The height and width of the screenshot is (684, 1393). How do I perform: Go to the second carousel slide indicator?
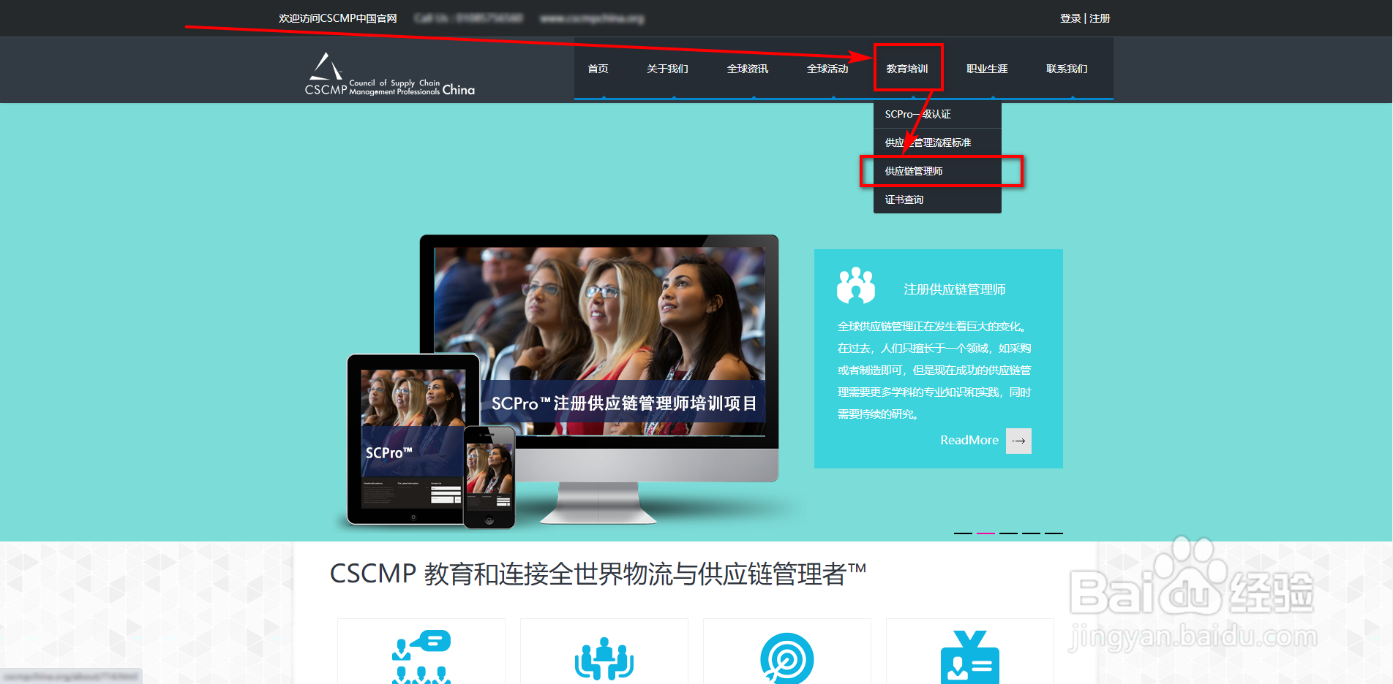[x=985, y=533]
